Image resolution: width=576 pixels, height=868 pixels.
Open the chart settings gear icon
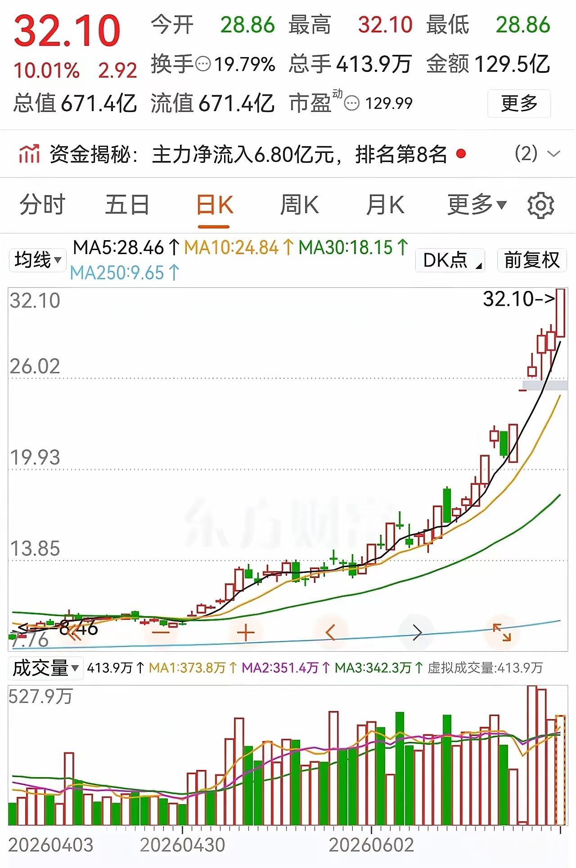540,206
